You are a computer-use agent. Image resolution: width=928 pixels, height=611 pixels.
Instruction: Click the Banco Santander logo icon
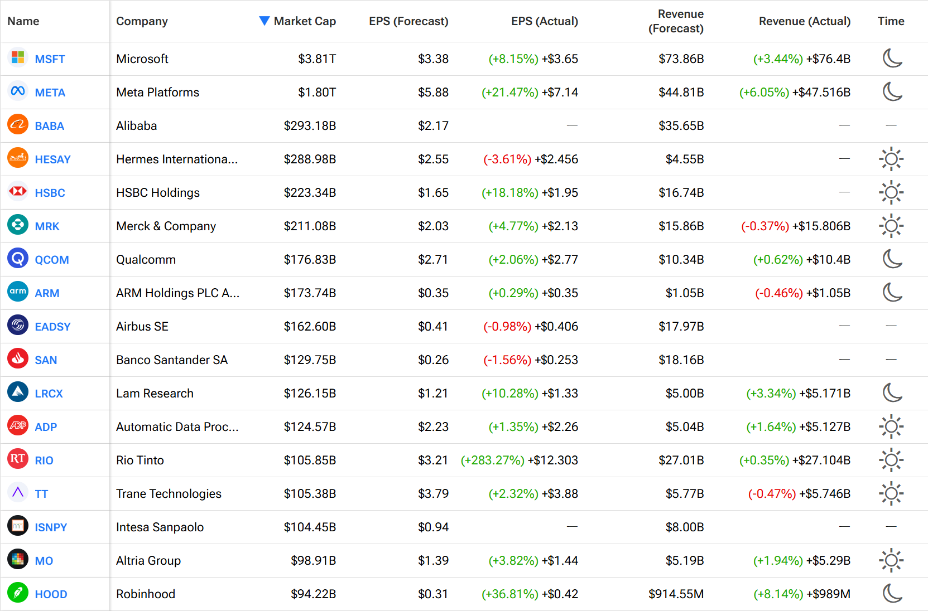(x=18, y=358)
